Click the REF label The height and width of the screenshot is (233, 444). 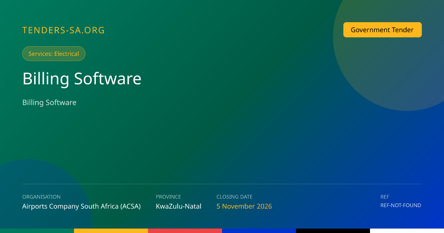pyautogui.click(x=385, y=197)
